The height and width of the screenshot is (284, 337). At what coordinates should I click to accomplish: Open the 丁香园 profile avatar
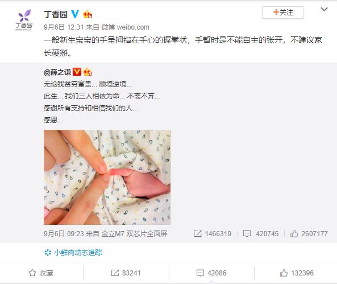(x=24, y=20)
